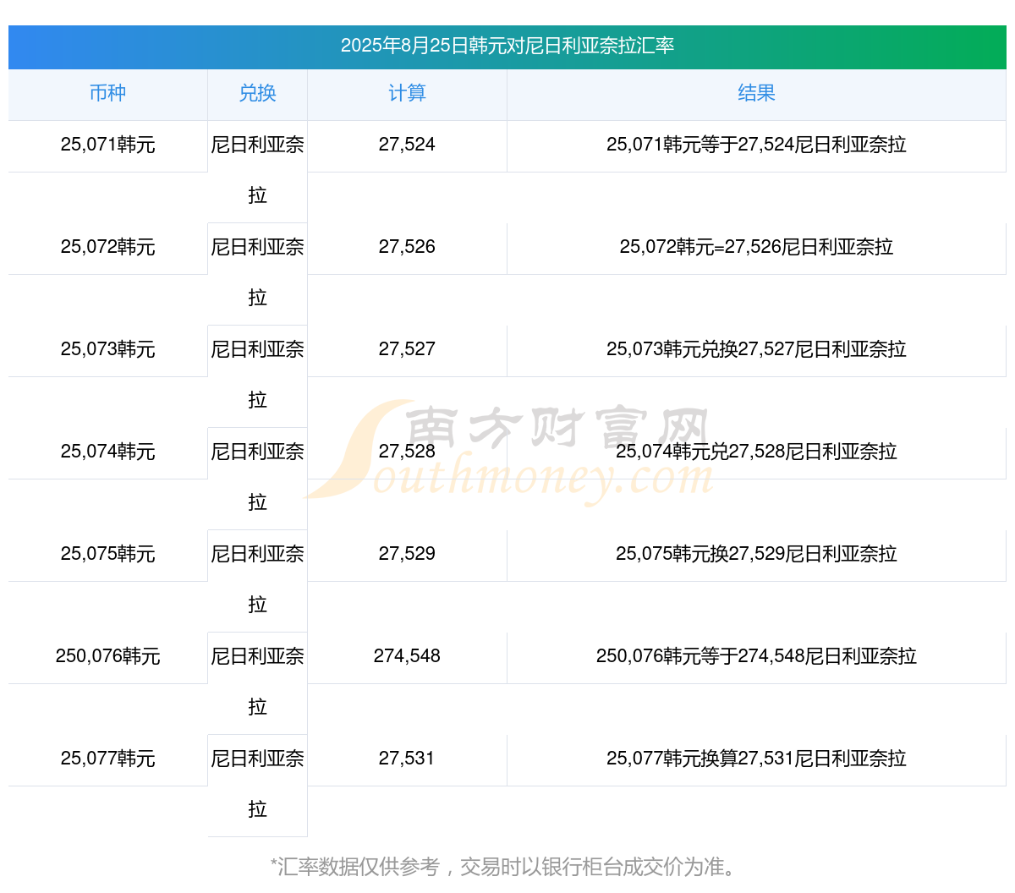
Task: Click the 250,076韩元 cell
Action: point(107,656)
